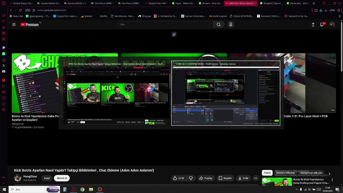
Task: Click the YouTube microphone voice search
Action: click(231, 24)
